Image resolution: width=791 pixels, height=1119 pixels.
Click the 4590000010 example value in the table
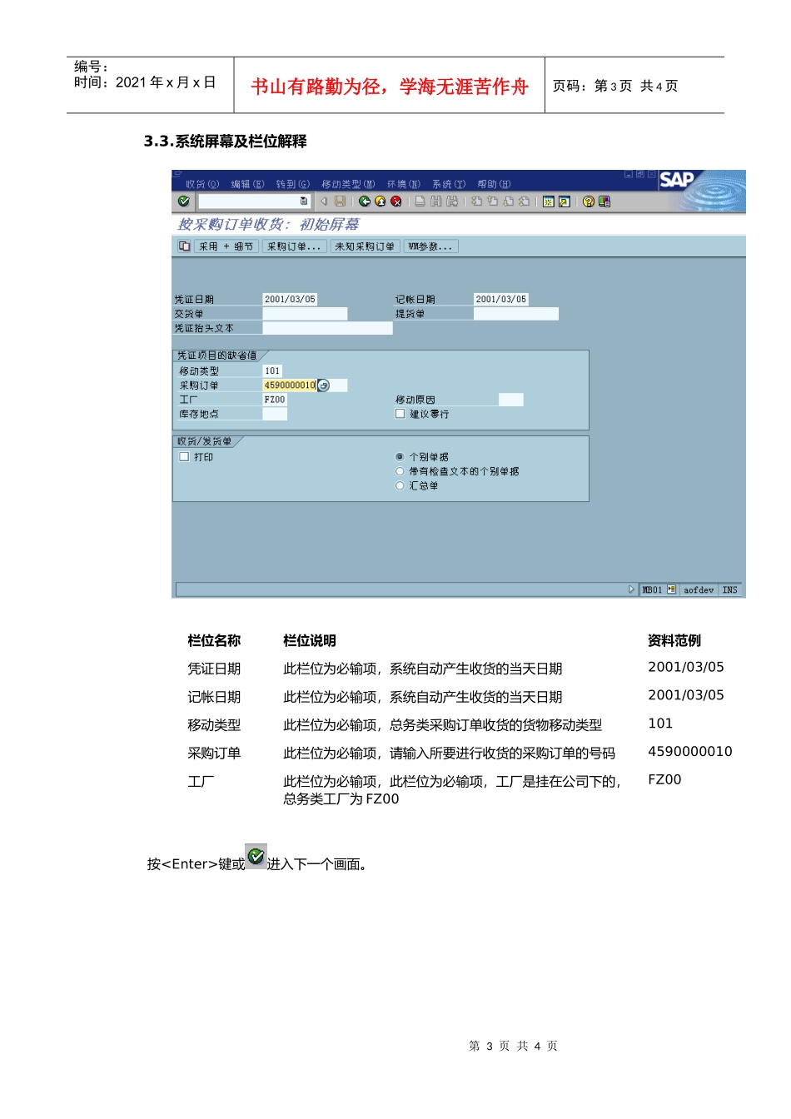[x=690, y=752]
